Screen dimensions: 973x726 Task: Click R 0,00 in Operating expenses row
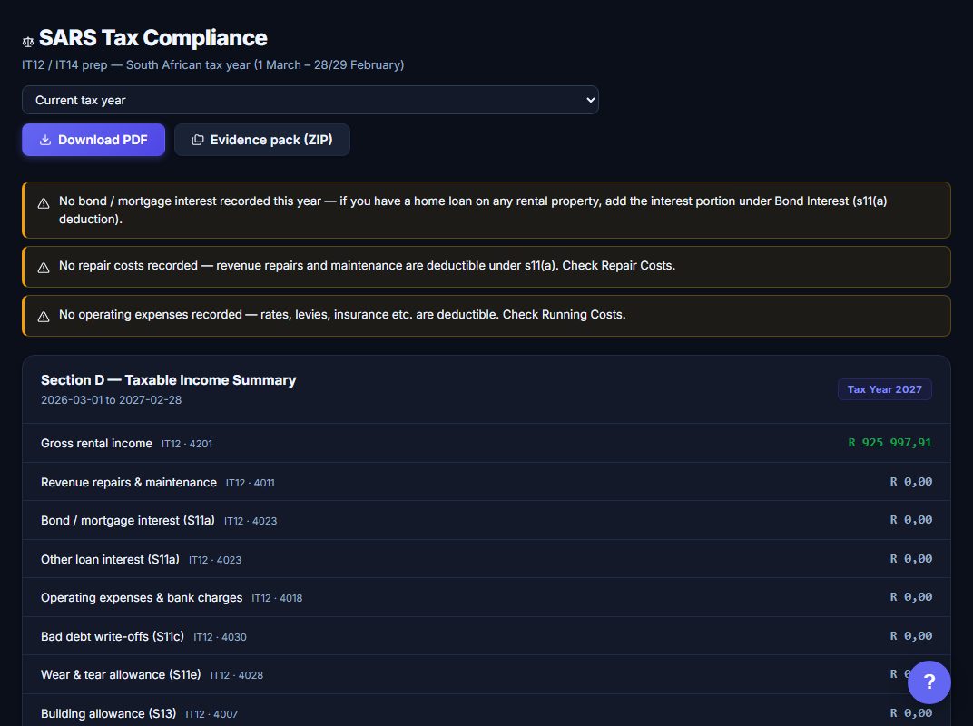(x=911, y=597)
